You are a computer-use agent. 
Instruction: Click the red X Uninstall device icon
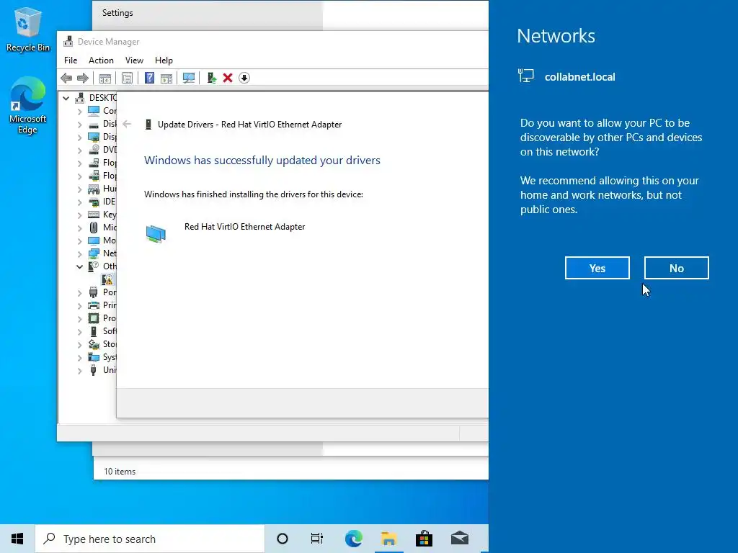(x=228, y=78)
